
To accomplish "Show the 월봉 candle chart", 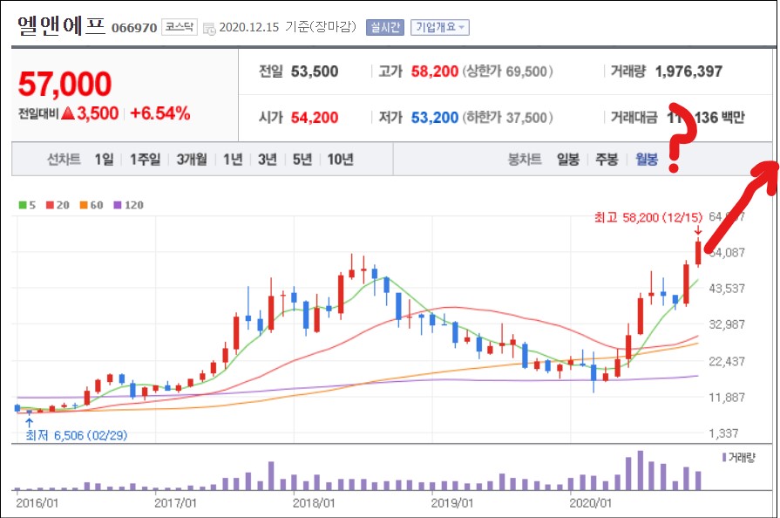I will click(x=647, y=160).
